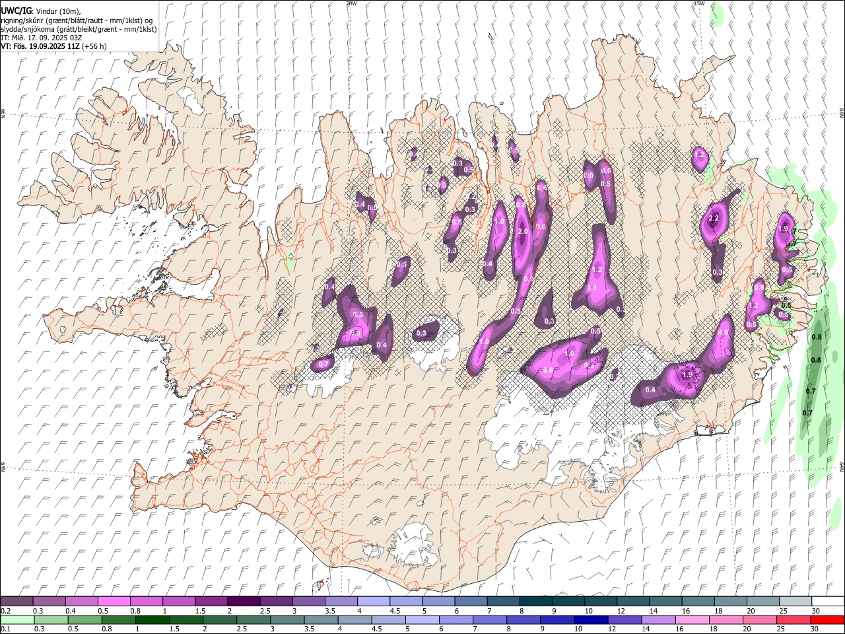Select the 'VT: Fös. 19.09.2025 11Z' line
Viewport: 845px width, 634px height.
point(40,46)
